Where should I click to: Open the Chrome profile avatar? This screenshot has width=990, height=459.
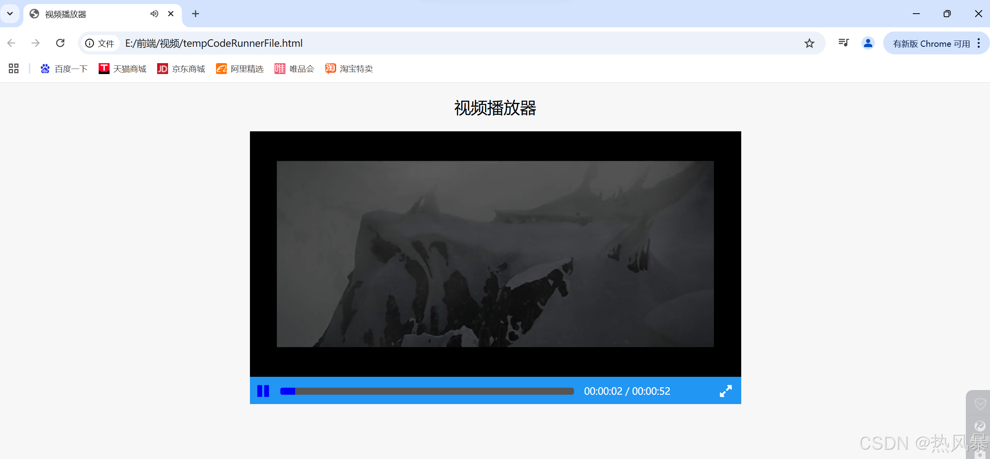click(x=868, y=43)
